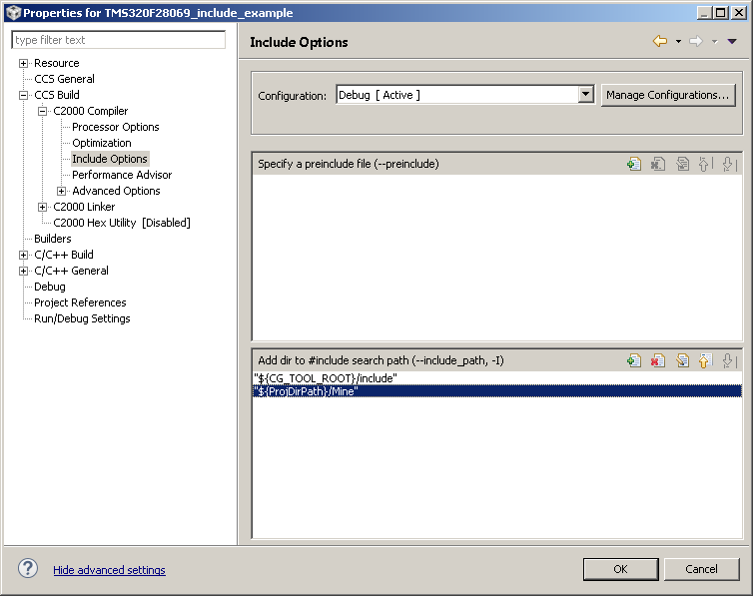Select the C2000 Compiler tree label
753x596 pixels.
click(x=90, y=111)
